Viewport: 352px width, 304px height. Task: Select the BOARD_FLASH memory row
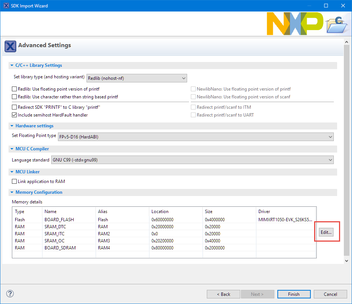[x=59, y=219]
